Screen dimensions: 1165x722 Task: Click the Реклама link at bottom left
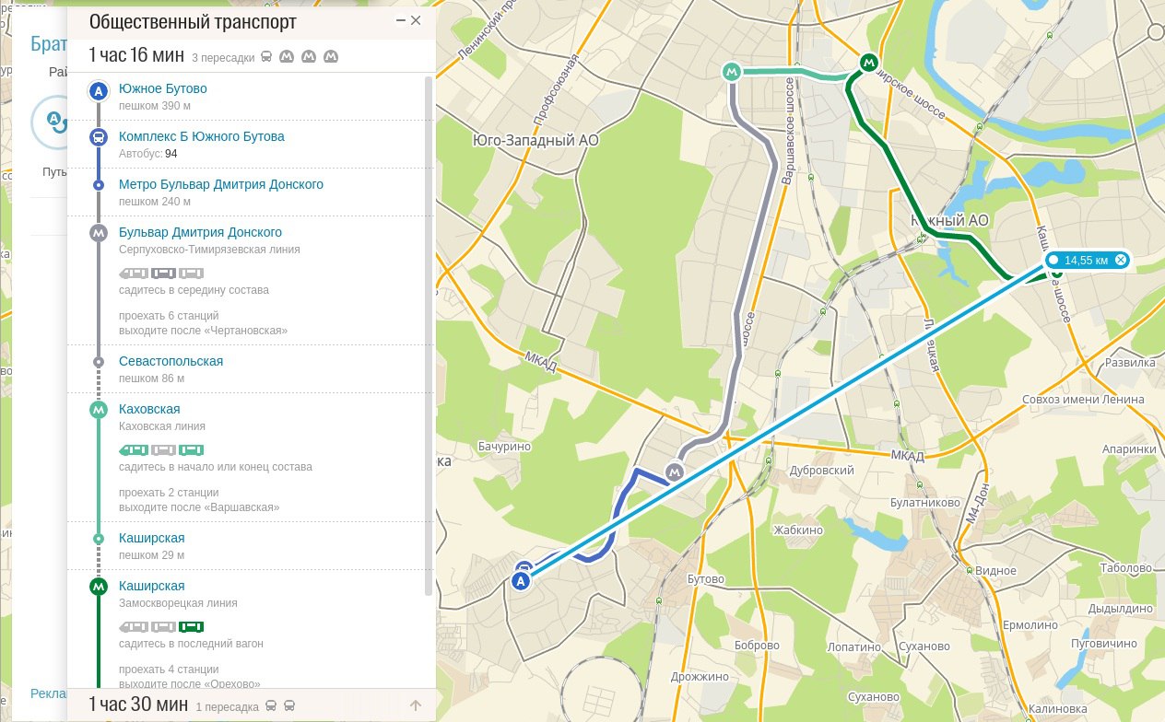pos(48,693)
